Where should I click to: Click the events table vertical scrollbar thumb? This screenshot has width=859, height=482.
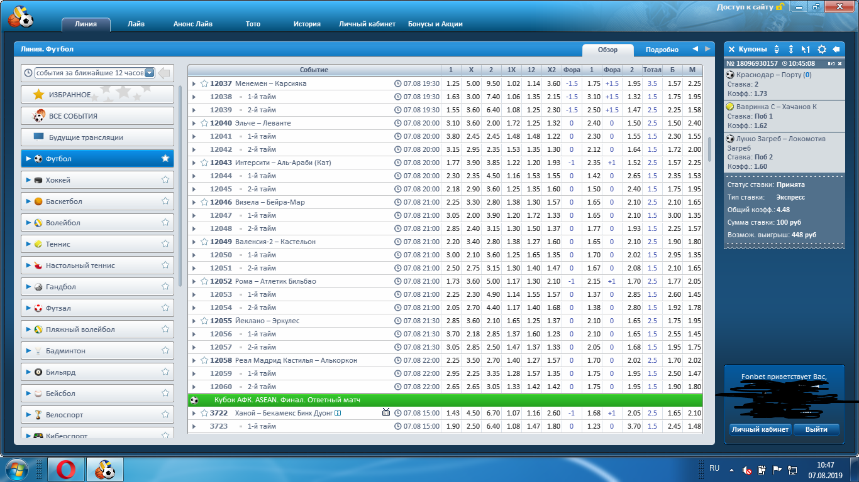(x=710, y=149)
